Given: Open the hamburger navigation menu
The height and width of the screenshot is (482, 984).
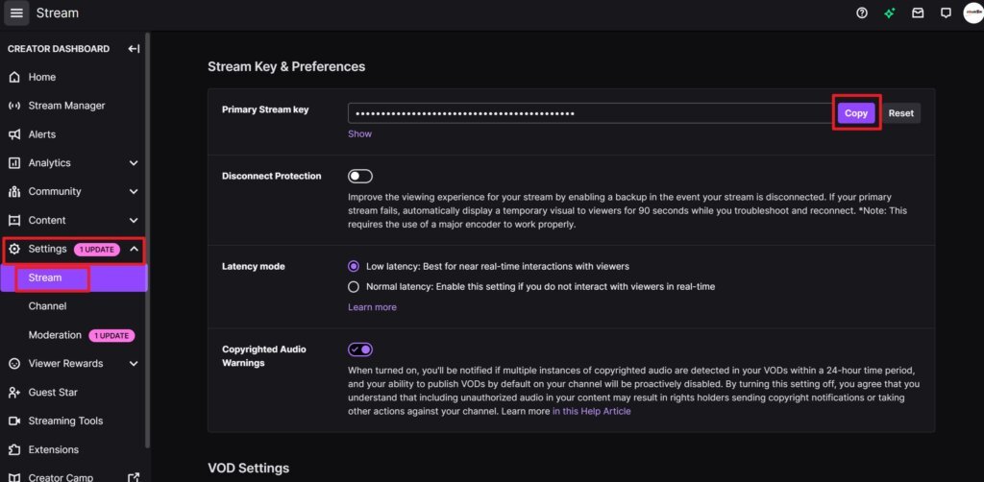Looking at the screenshot, I should pos(16,13).
